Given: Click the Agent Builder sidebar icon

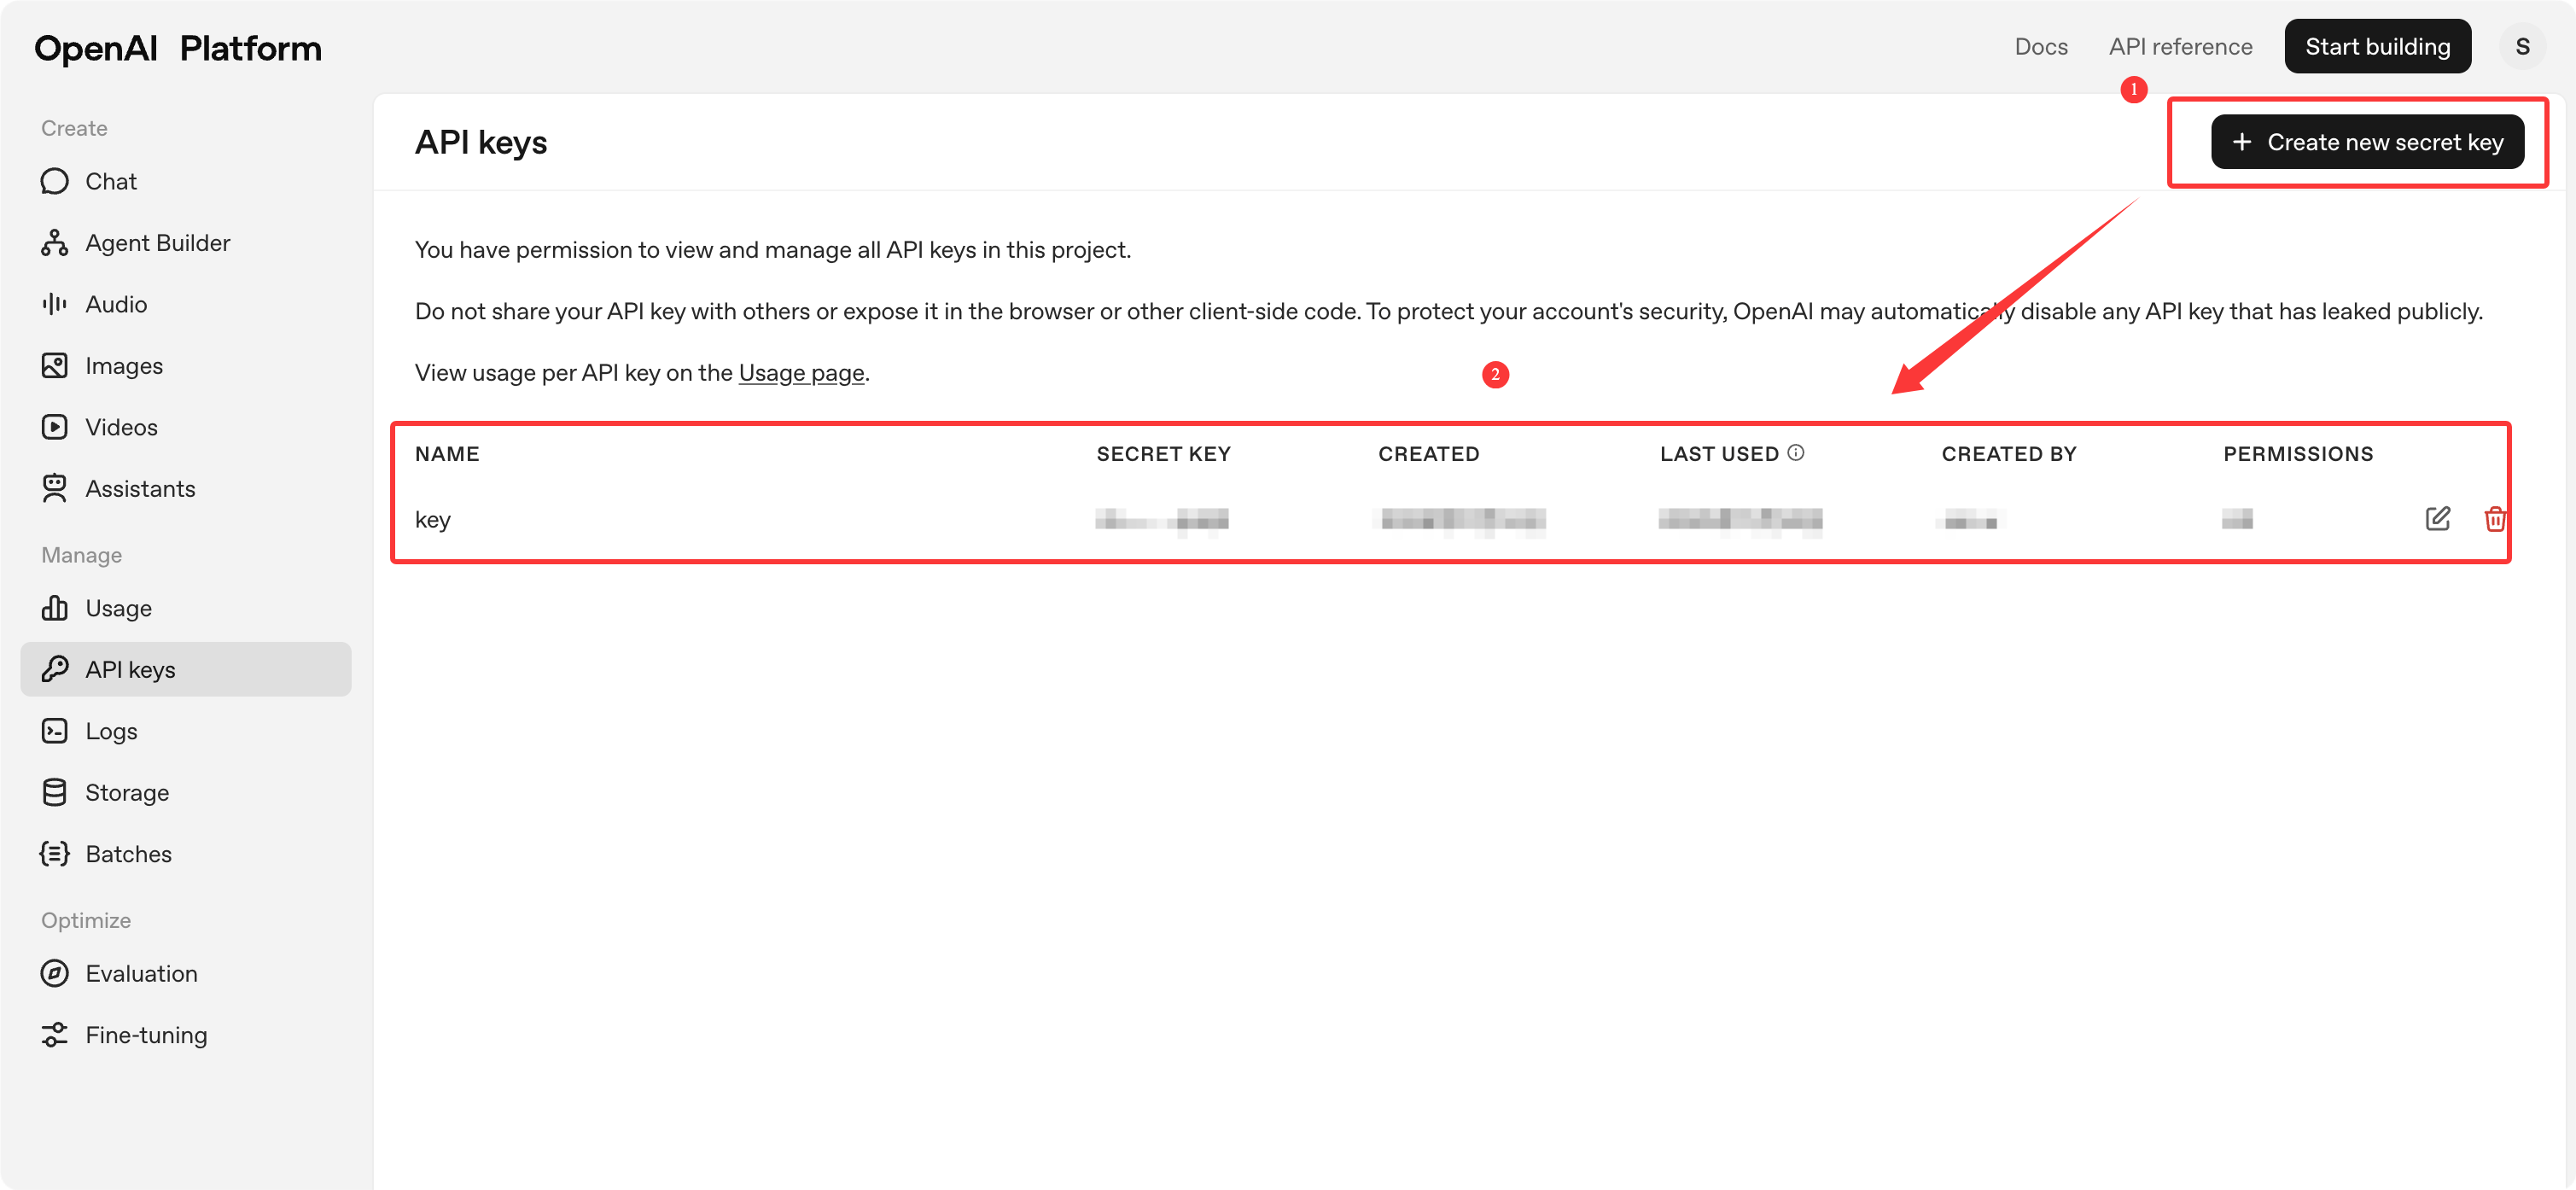Looking at the screenshot, I should tap(55, 243).
